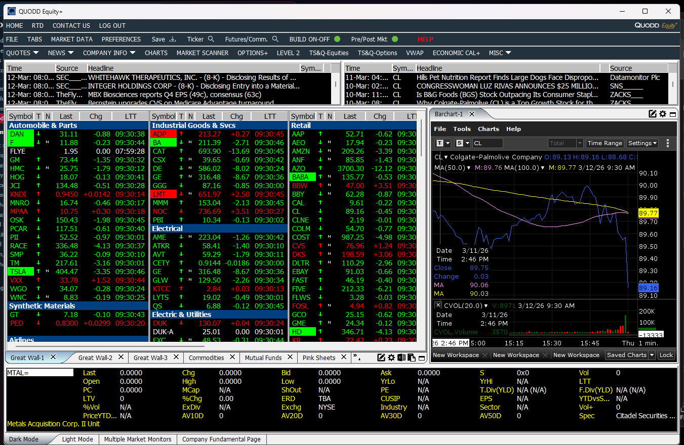Focus the chart symbol field containing CL
Image resolution: width=684 pixels, height=445 pixels.
point(488,143)
